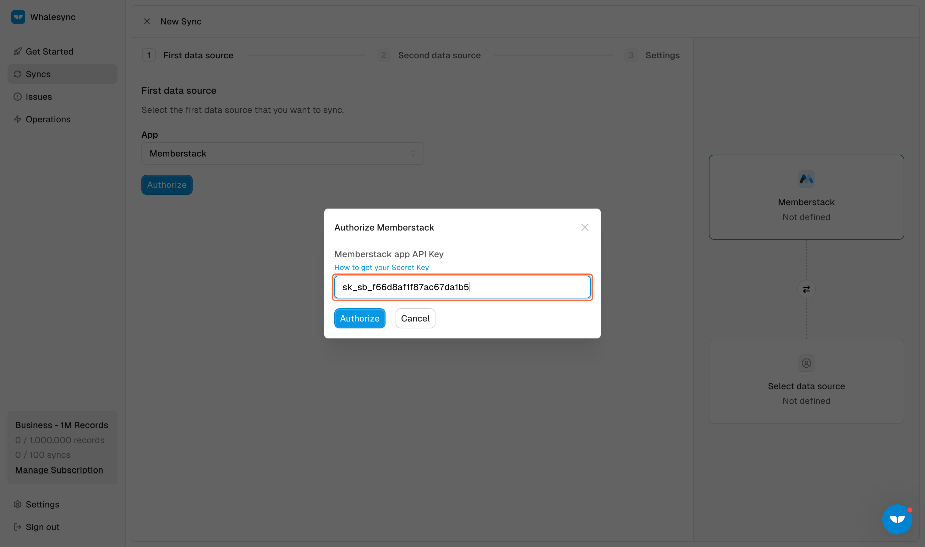Click the Memberstack API Key input field
The width and height of the screenshot is (925, 547).
[x=462, y=287]
